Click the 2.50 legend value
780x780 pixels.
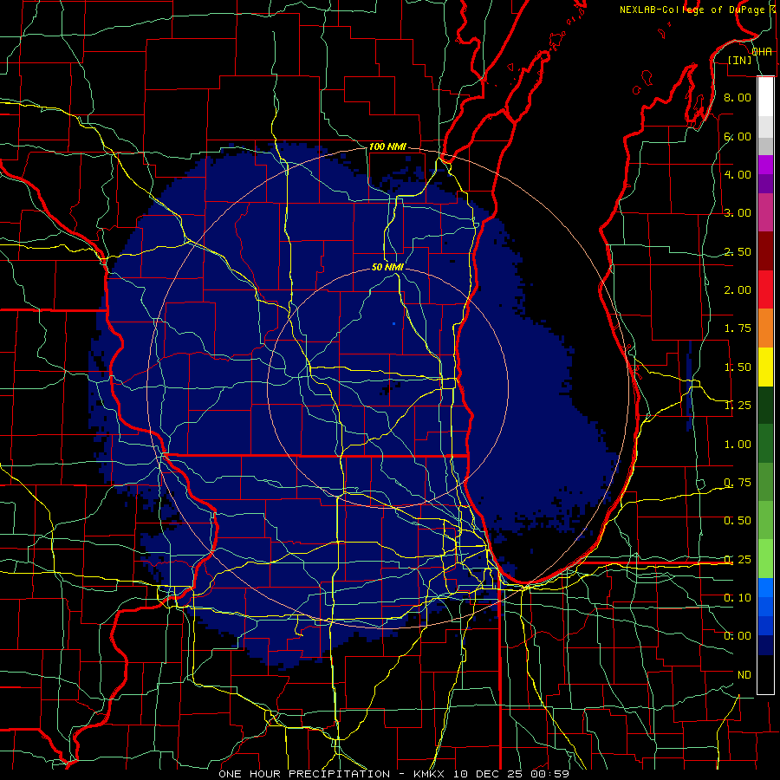coord(738,251)
